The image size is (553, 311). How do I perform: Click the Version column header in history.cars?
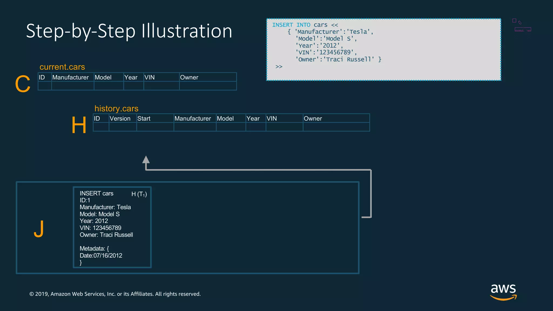[x=120, y=119]
